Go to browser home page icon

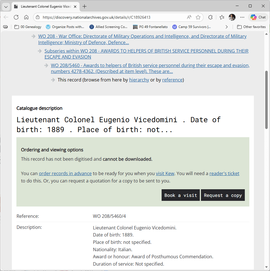[26, 17]
